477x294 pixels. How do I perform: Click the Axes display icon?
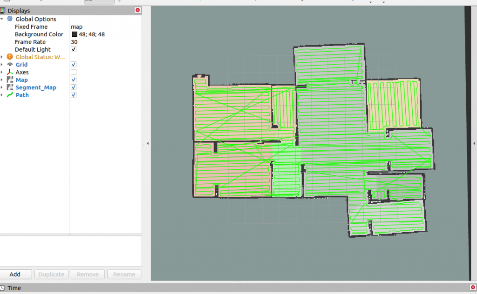pos(10,72)
